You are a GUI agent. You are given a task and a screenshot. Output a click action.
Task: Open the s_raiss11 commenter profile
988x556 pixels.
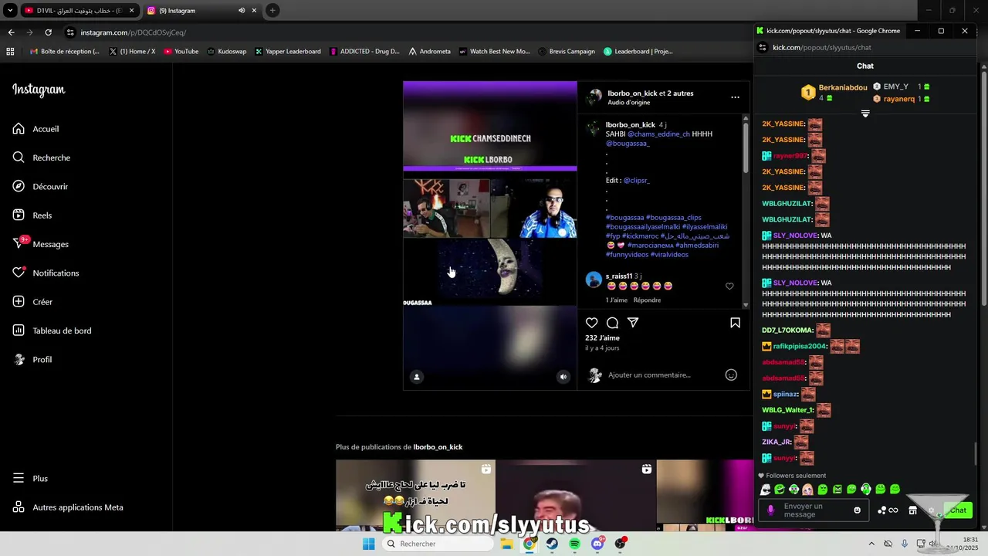[619, 276]
